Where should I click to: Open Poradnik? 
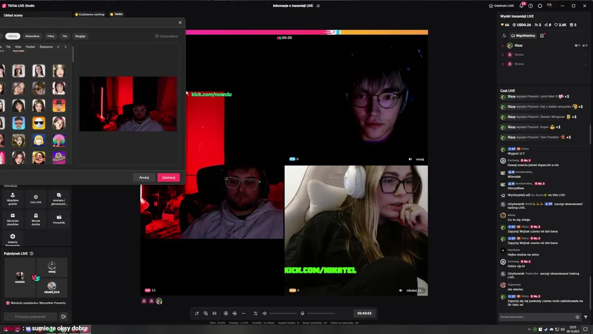(x=59, y=219)
